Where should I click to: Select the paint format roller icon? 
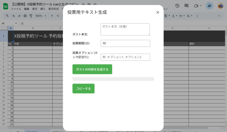tap(31, 16)
